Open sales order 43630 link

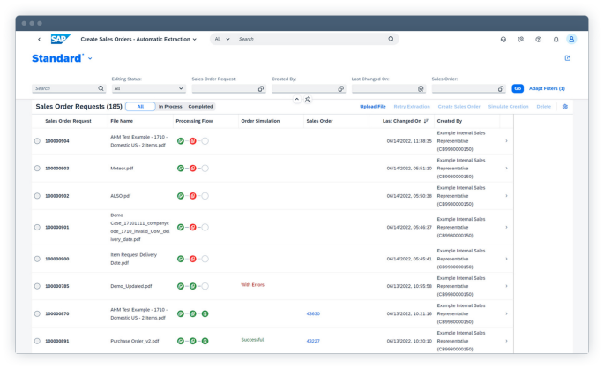point(313,313)
